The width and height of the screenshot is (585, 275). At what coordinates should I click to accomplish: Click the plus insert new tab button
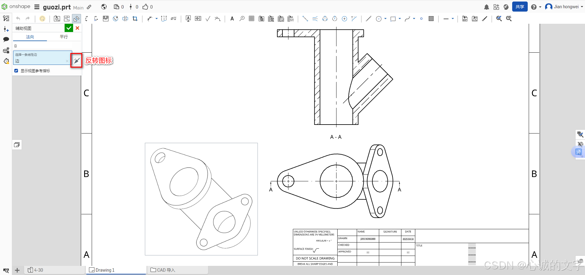click(17, 270)
